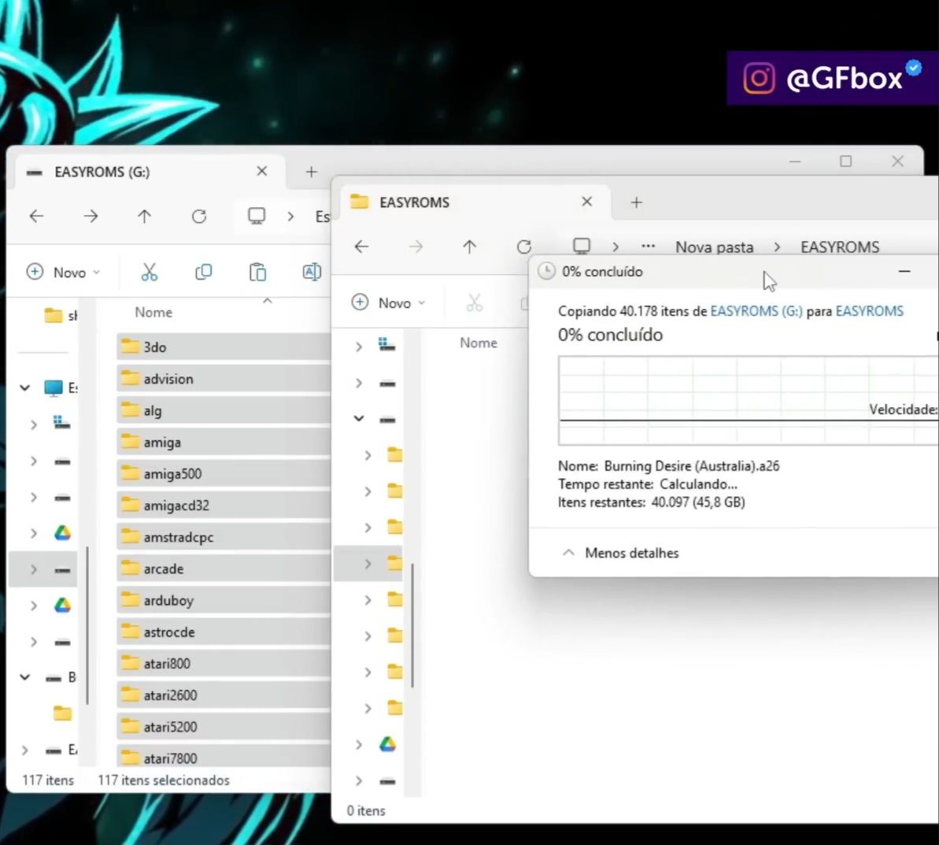Click the folder icon on the EASYROMS tab
Image resolution: width=939 pixels, height=845 pixels.
pos(360,202)
